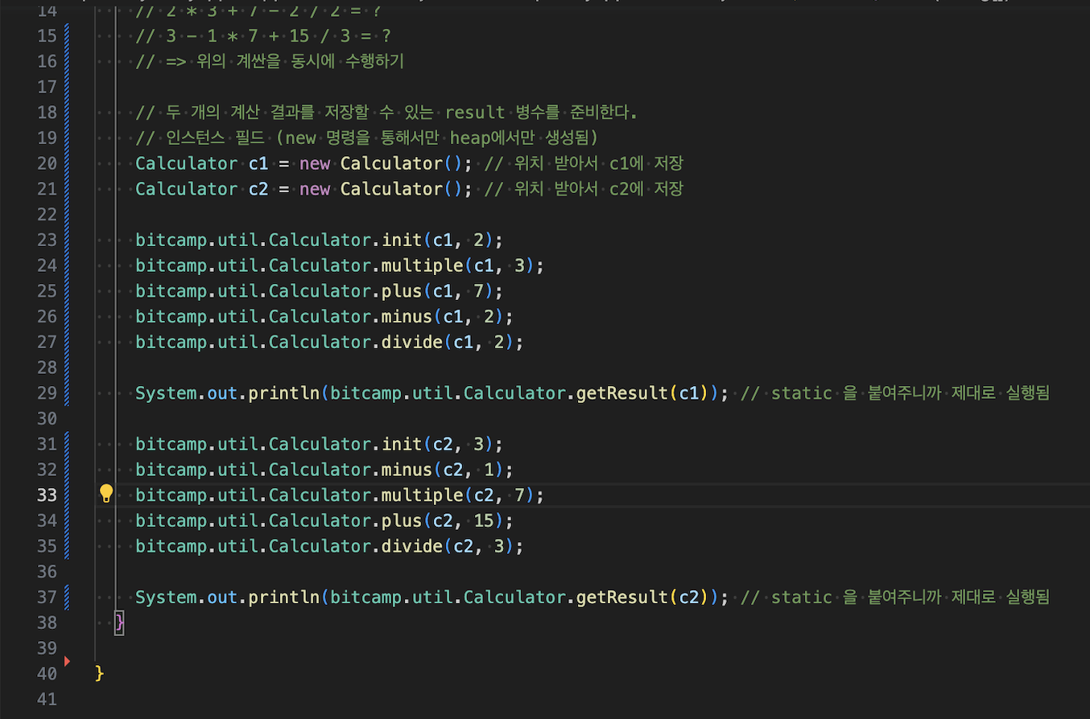Click the variable name c1 in its declaration
Viewport: 1090px width, 719px height.
pyautogui.click(x=258, y=163)
